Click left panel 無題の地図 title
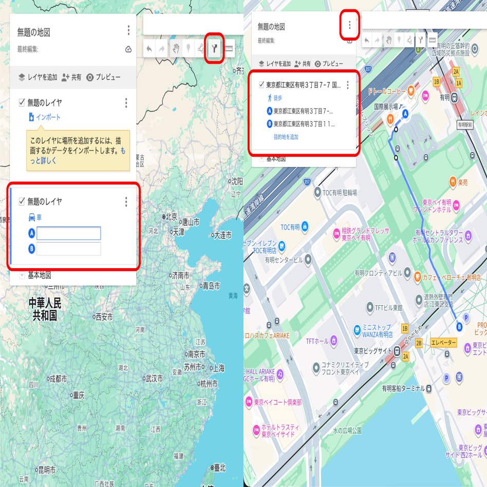Image resolution: width=487 pixels, height=487 pixels. pos(34,32)
